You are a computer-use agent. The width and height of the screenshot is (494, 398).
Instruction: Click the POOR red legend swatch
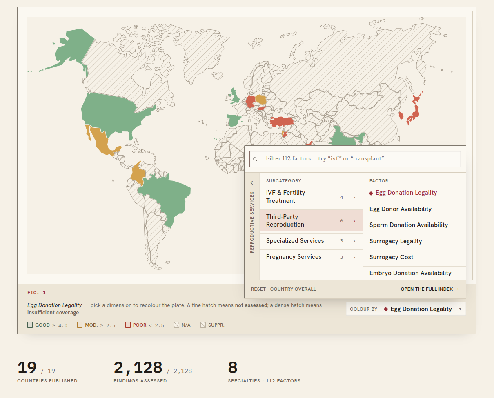pyautogui.click(x=128, y=325)
